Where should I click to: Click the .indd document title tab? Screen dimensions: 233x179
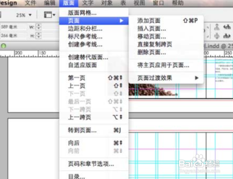[218, 46]
